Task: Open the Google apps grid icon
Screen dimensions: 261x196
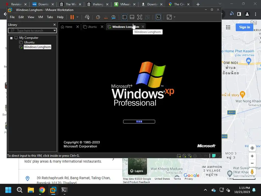Action: click(228, 27)
